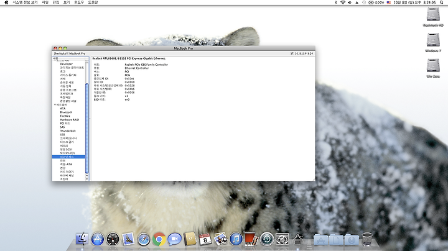This screenshot has height=251, width=448.
Task: Select 병렬 SCSI in the sidebar
Action: click(66, 149)
